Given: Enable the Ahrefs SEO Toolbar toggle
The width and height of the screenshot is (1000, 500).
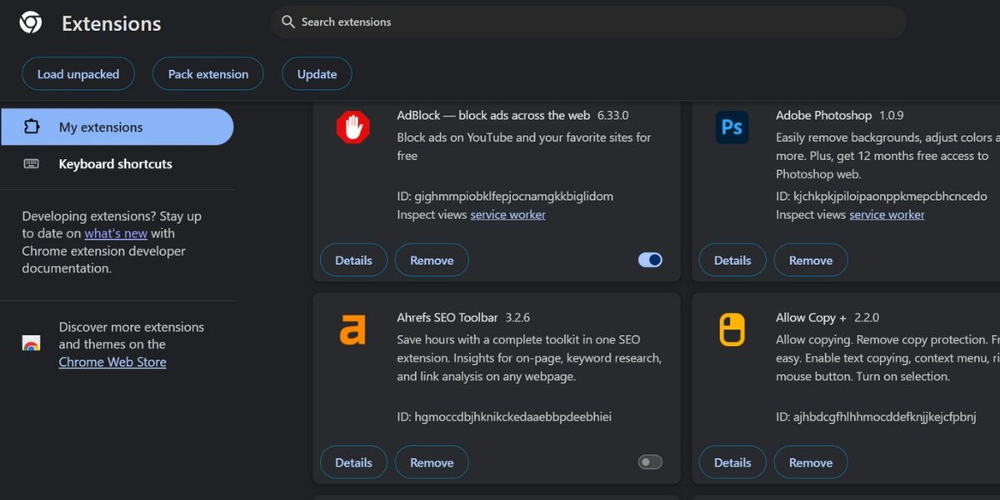Looking at the screenshot, I should coord(650,462).
